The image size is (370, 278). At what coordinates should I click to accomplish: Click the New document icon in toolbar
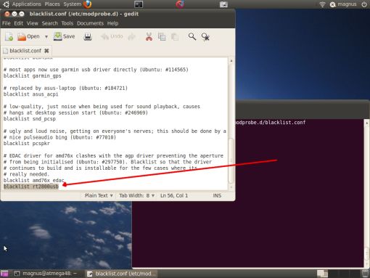9,36
